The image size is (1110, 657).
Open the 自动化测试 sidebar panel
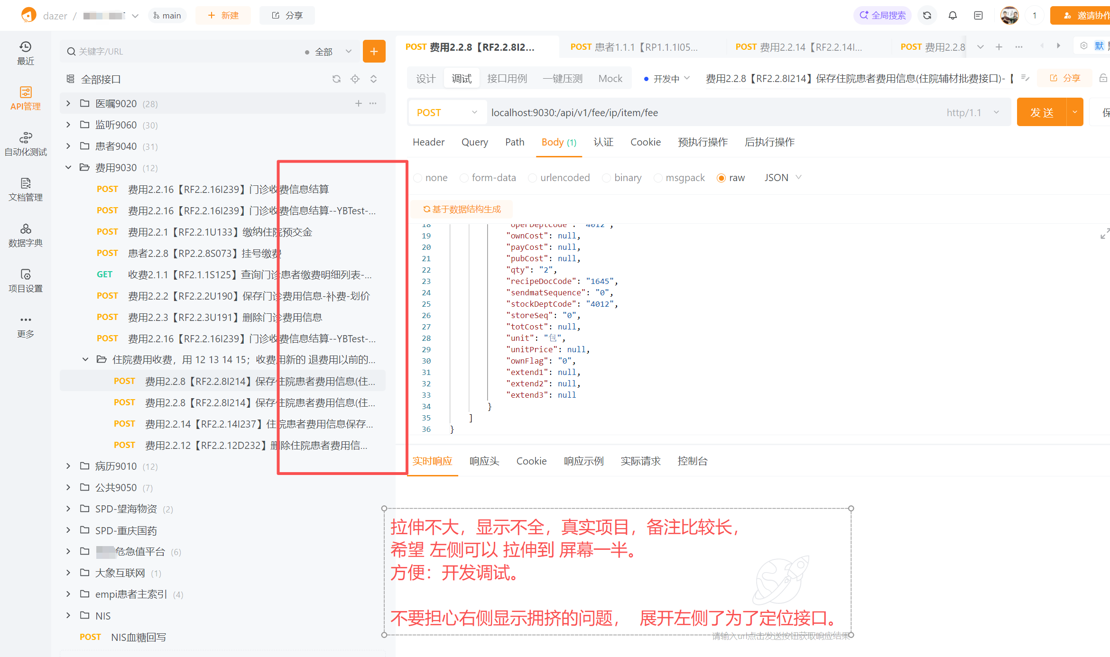26,142
